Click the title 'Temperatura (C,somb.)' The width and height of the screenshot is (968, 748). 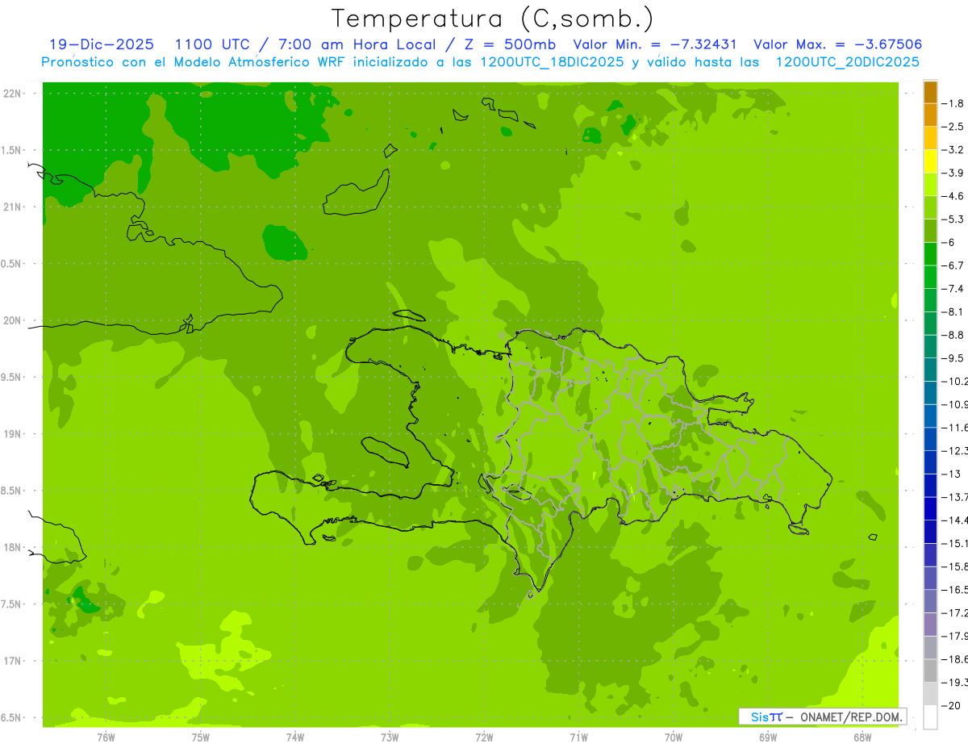coord(492,19)
